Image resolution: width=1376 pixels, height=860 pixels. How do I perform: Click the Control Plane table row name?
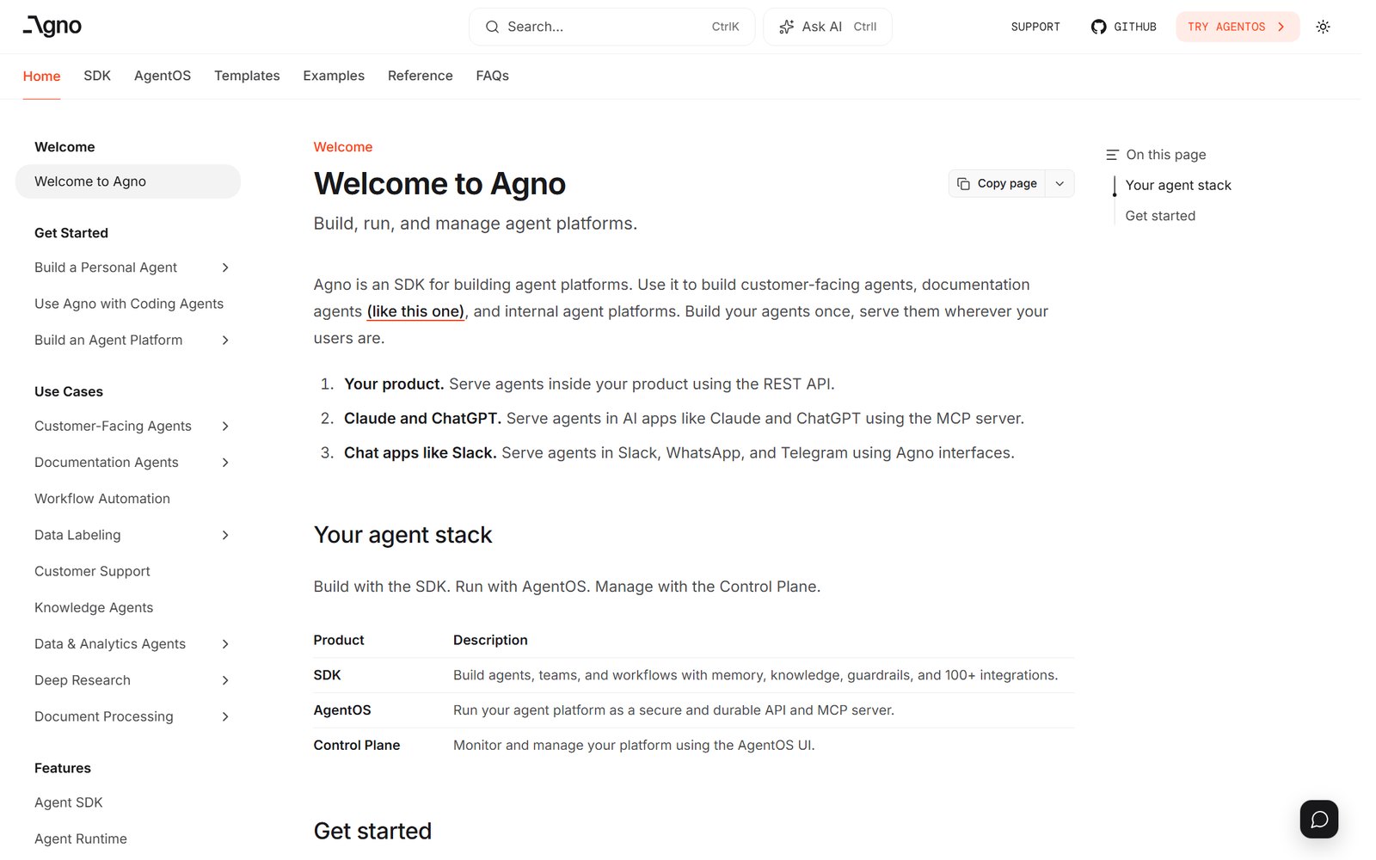[x=357, y=745]
